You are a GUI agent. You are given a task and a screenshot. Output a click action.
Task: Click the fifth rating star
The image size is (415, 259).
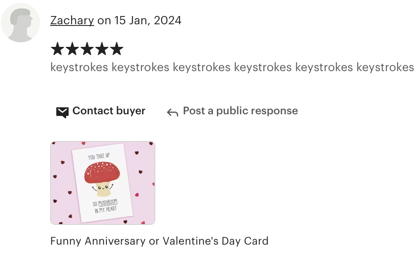coord(117,49)
